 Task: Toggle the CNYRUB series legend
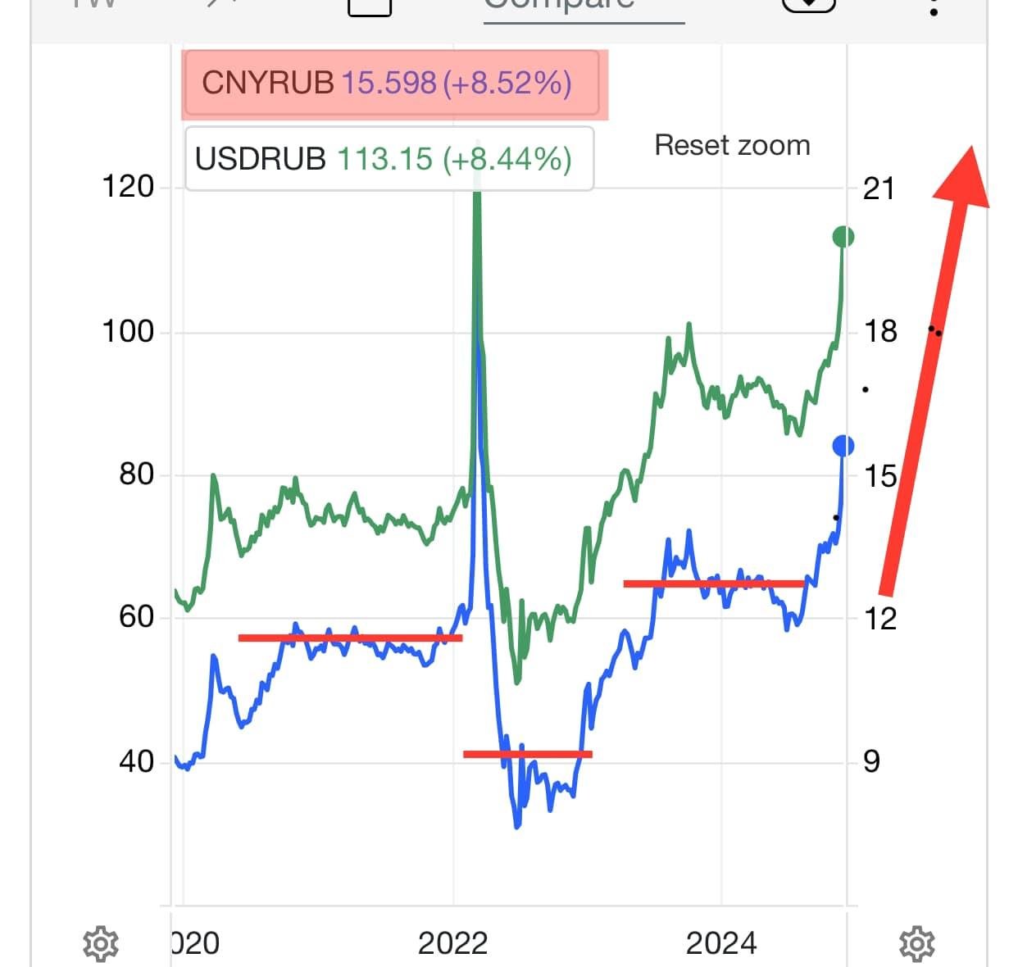[391, 84]
